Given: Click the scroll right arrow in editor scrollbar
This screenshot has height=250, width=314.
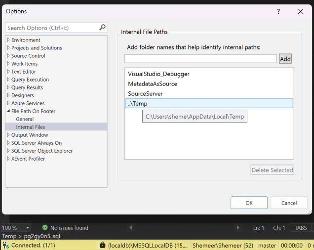Looking at the screenshot, I should (238, 228).
